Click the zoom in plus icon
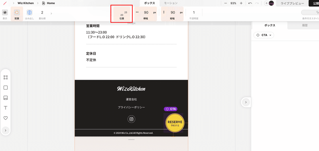The width and height of the screenshot is (319, 151). [241, 3]
